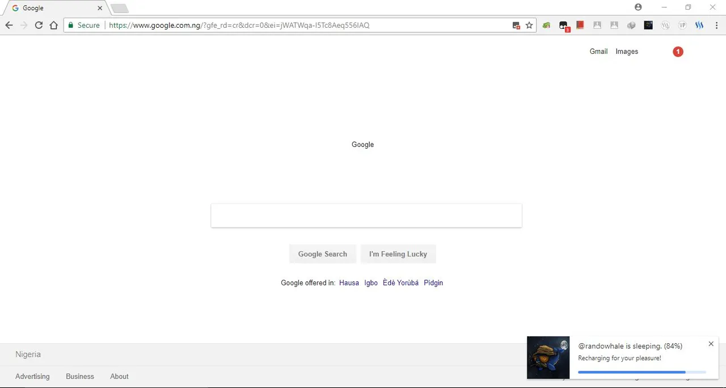Open the red notification badge showing 1
726x388 pixels.
point(678,52)
